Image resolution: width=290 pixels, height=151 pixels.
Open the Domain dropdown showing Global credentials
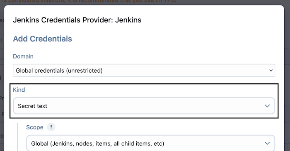point(144,71)
